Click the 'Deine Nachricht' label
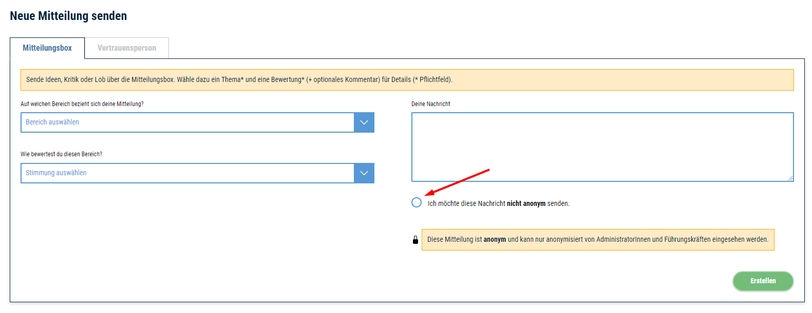 click(x=431, y=104)
